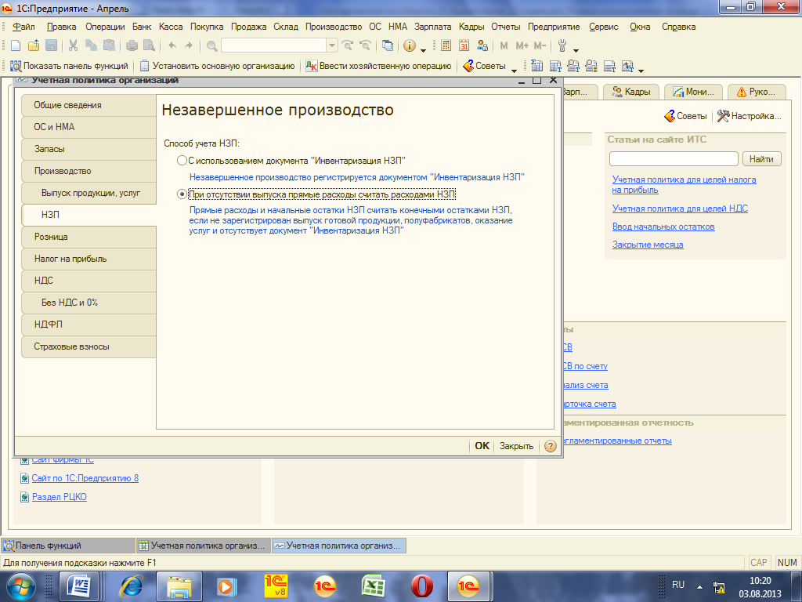The width and height of the screenshot is (802, 602).
Task: Switch to Без НДС и 0% section
Action: (89, 303)
